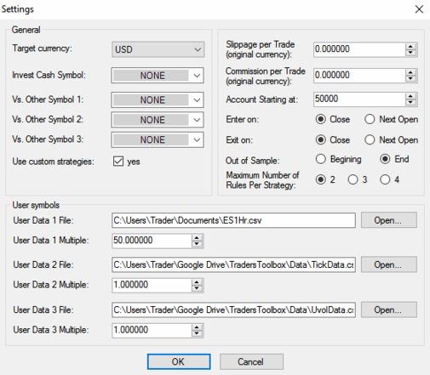Open file browser for User Data 3 File
Image resolution: width=430 pixels, height=375 pixels.
tap(389, 310)
